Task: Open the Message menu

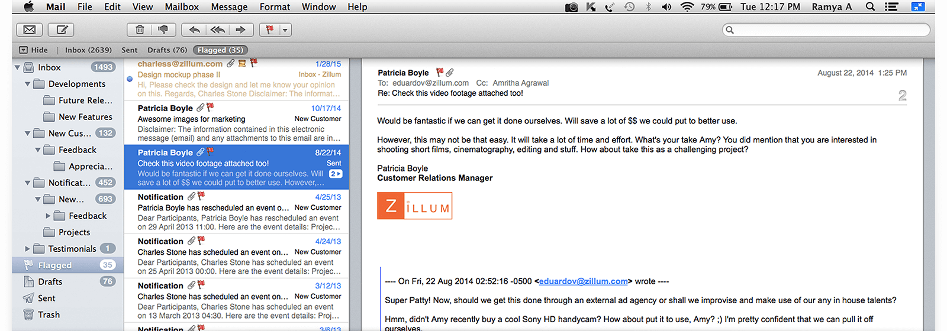Action: pos(229,7)
